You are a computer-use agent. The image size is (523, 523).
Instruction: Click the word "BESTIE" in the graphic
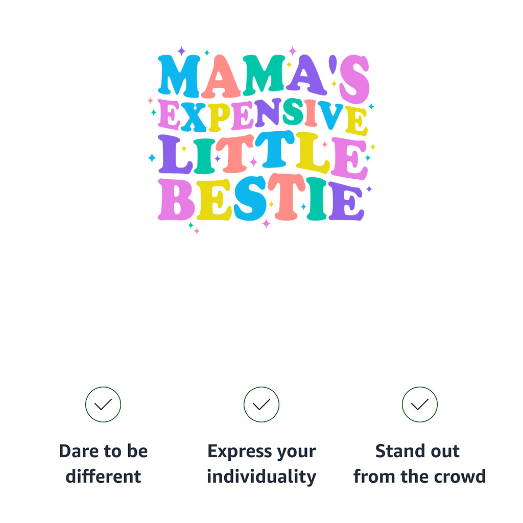tap(260, 199)
